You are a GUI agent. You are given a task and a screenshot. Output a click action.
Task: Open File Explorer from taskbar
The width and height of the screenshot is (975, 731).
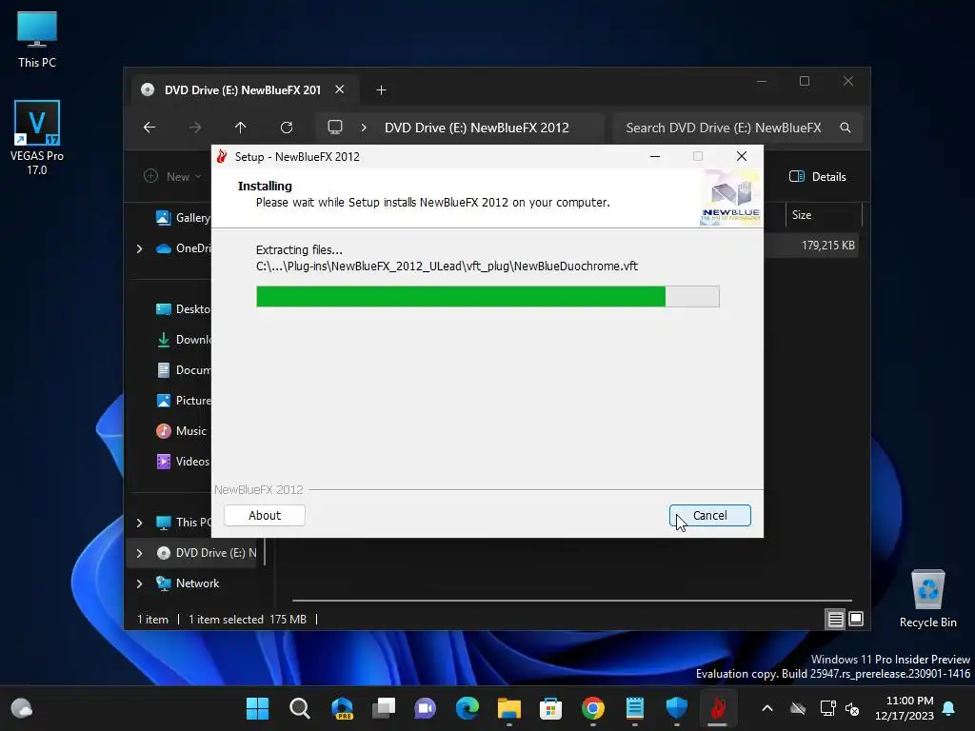coord(509,708)
